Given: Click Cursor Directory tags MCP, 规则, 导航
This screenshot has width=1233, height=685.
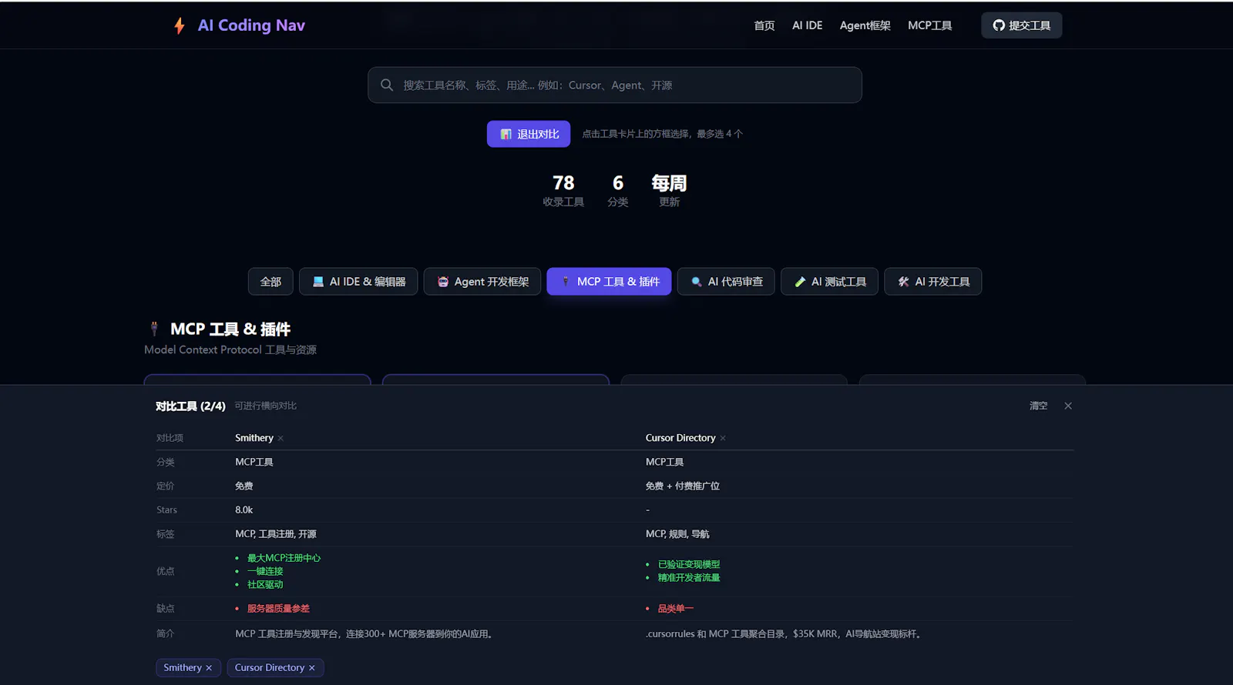Looking at the screenshot, I should point(677,534).
